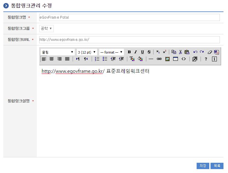Apply italic formatting in the editor

[136, 52]
